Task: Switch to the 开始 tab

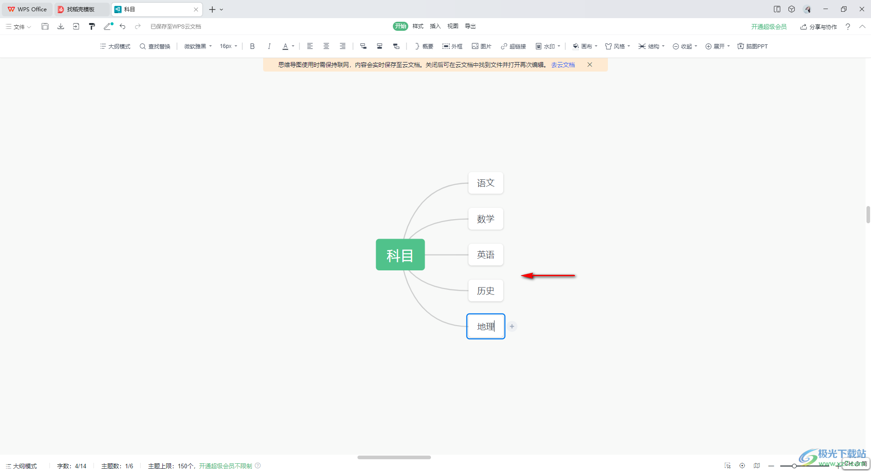Action: click(401, 26)
